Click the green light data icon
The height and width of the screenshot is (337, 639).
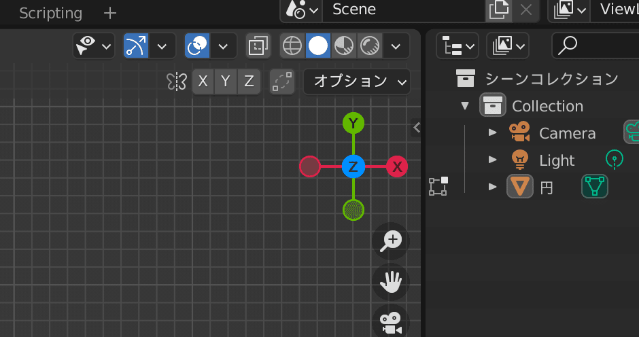pos(614,160)
